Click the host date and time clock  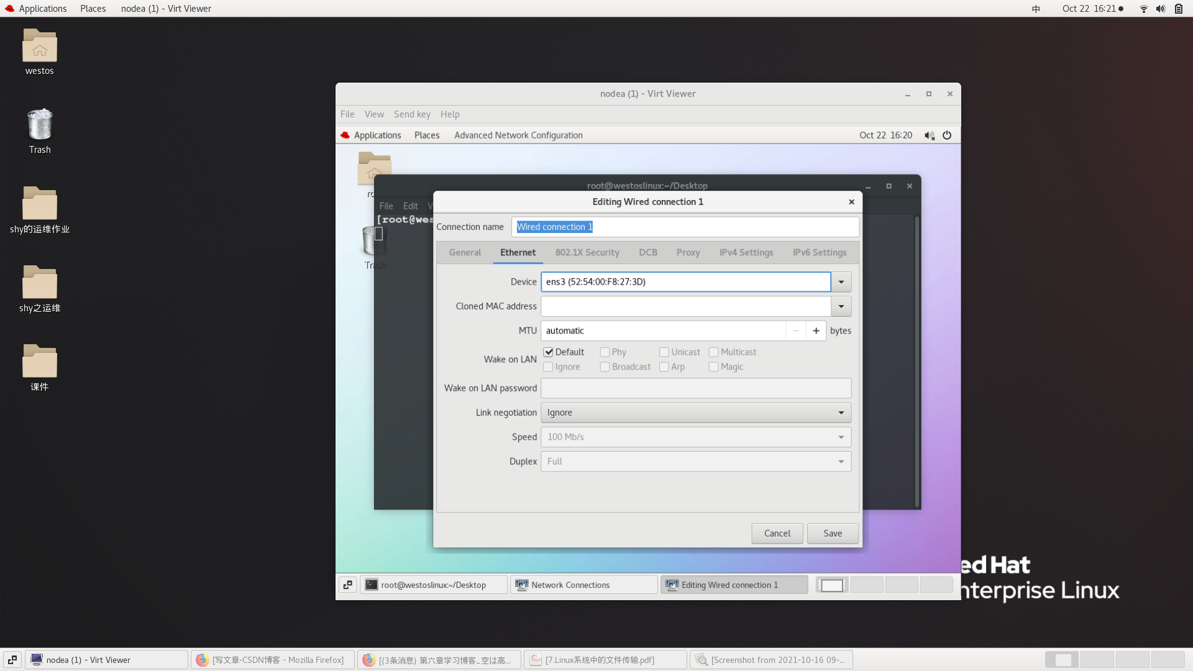tap(1089, 9)
